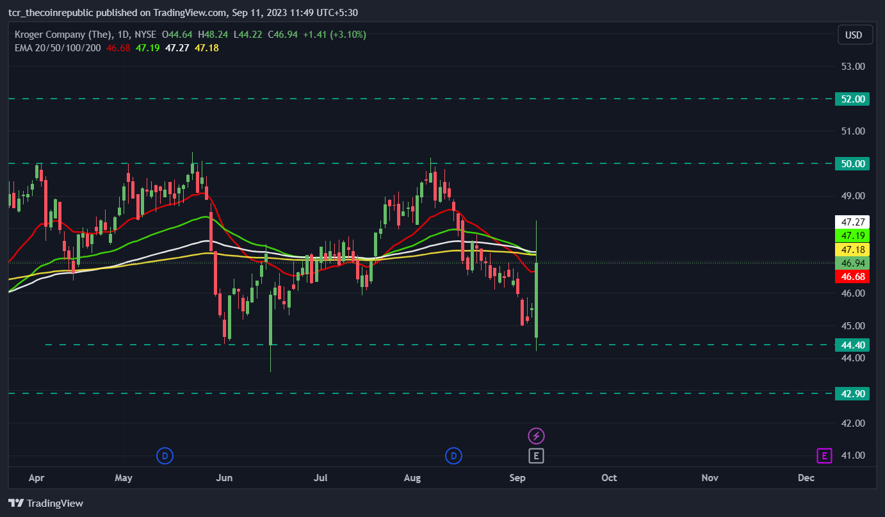885x517 pixels.
Task: Open the USD currency selector
Action: pos(854,35)
